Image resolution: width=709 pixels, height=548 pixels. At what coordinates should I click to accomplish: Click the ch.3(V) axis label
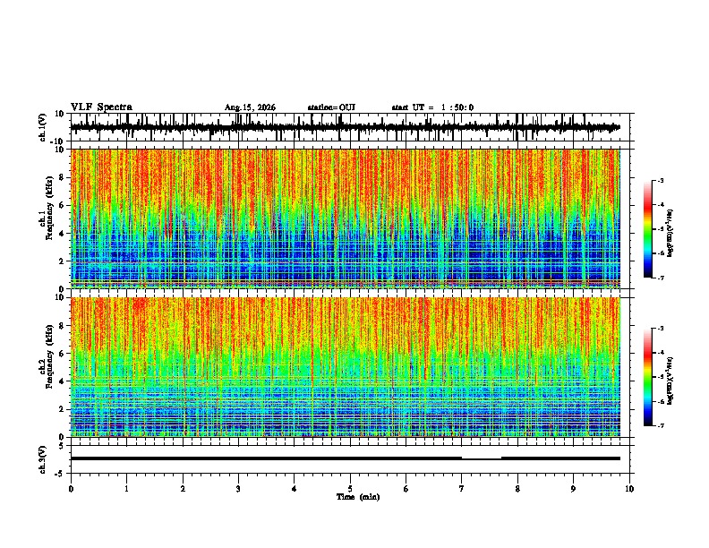point(43,460)
